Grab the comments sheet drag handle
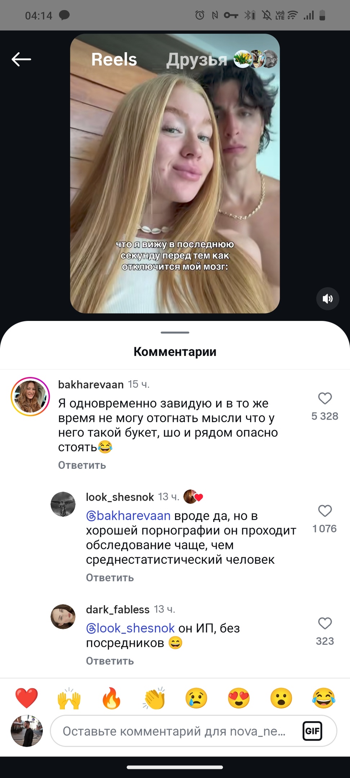Image resolution: width=350 pixels, height=778 pixels. tap(175, 332)
